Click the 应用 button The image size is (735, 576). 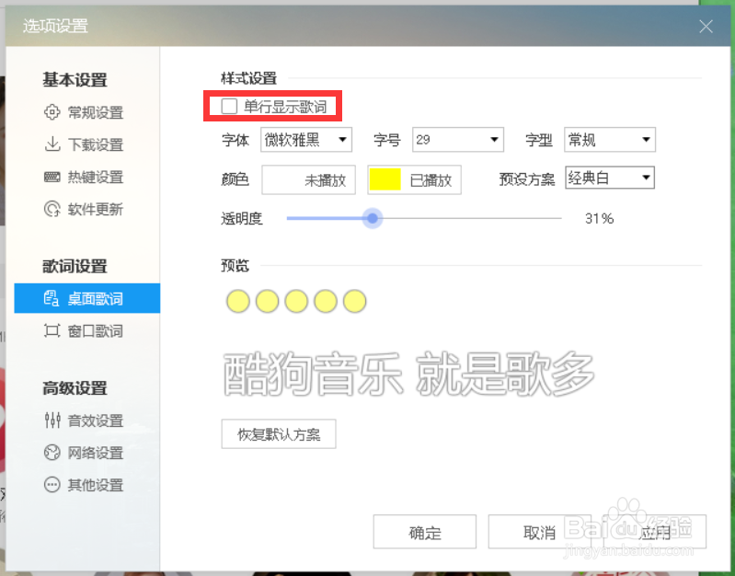pyautogui.click(x=655, y=532)
